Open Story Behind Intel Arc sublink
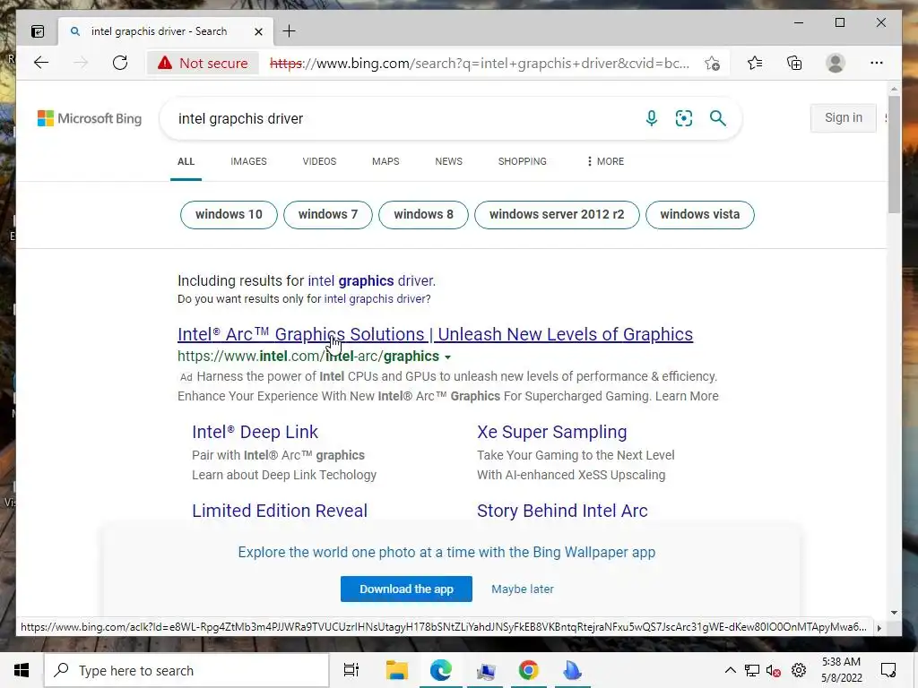 pyautogui.click(x=562, y=511)
